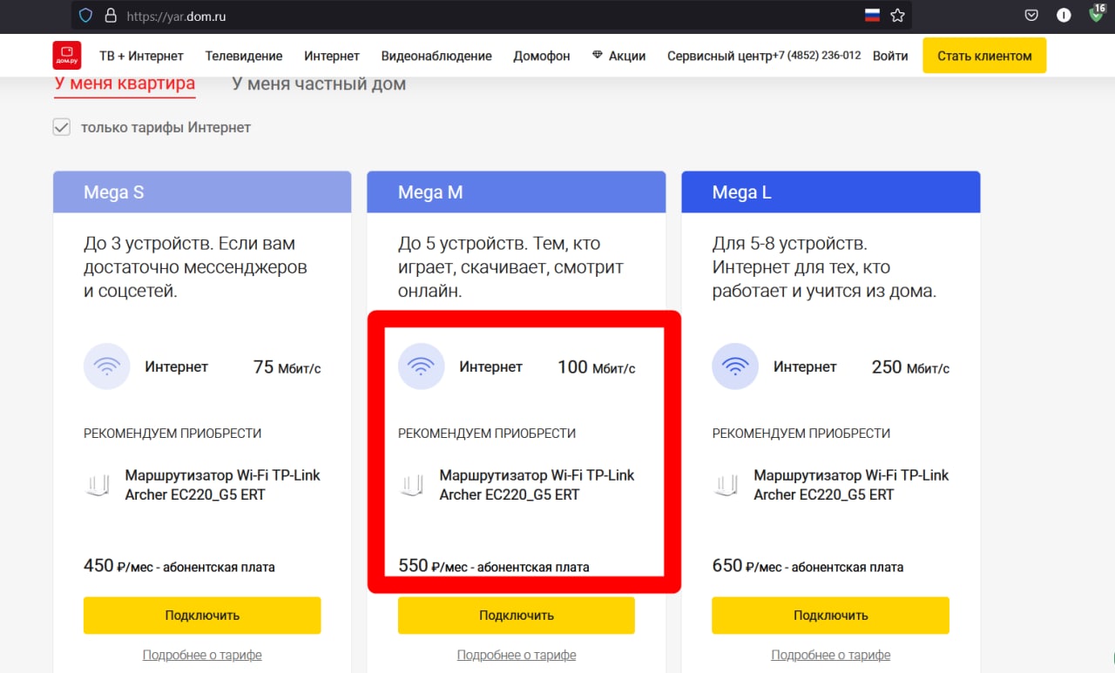Image resolution: width=1115 pixels, height=673 pixels.
Task: Click the 'До 3 устройств' description text
Action: point(196,267)
